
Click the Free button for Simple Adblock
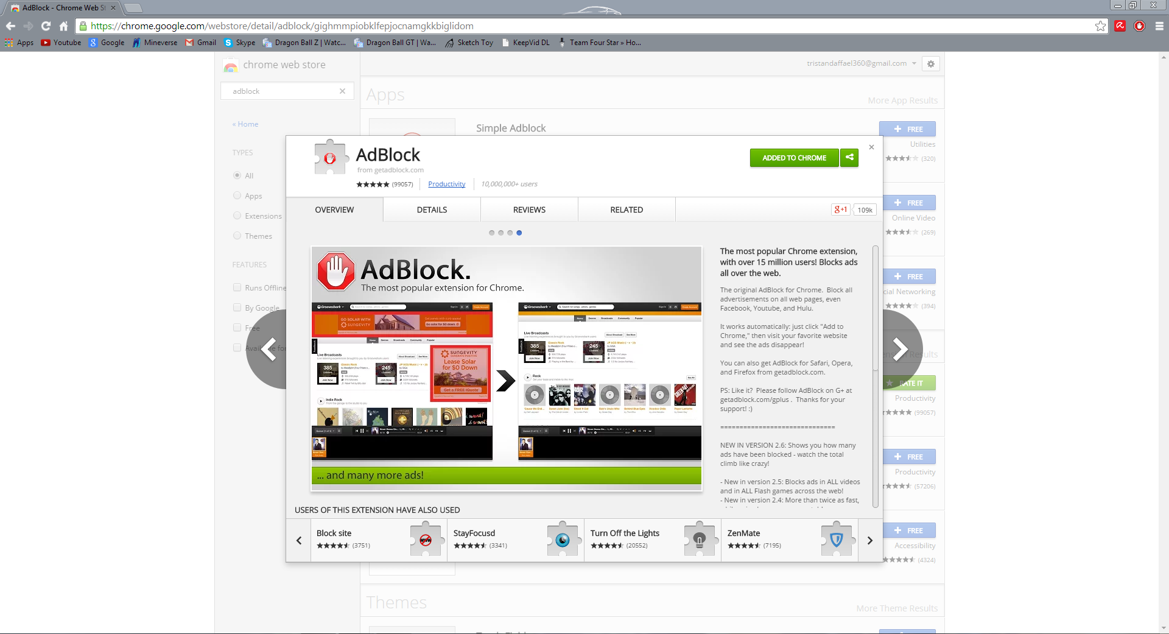click(x=907, y=129)
